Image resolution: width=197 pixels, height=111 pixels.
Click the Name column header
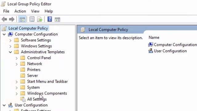point(154,37)
